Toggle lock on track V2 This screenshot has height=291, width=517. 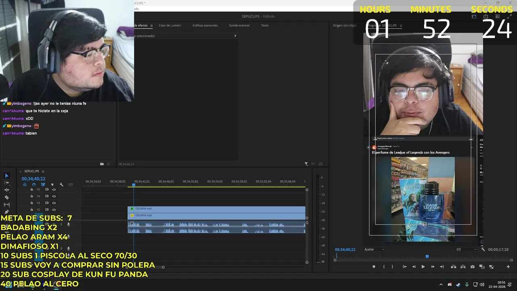[32, 209]
